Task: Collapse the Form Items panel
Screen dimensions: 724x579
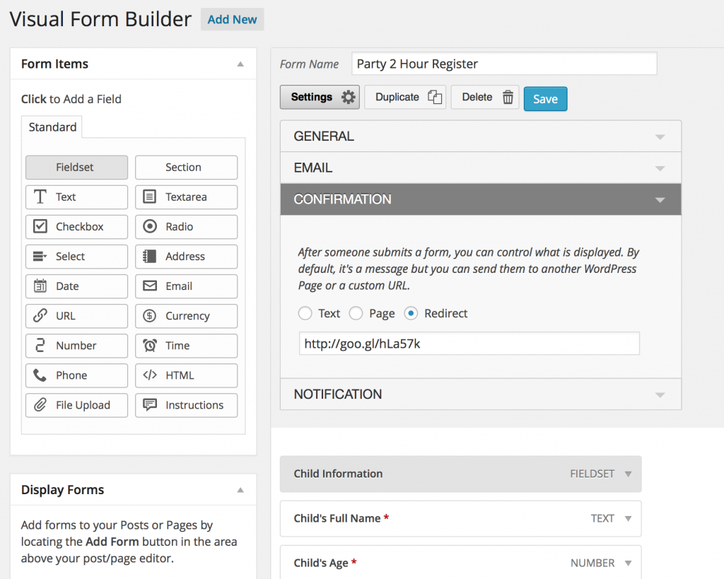Action: [x=240, y=64]
